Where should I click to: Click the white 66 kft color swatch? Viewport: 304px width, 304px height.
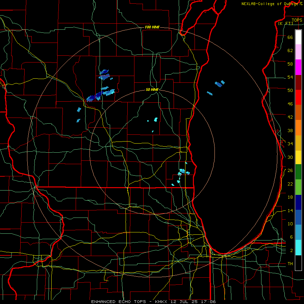pyautogui.click(x=298, y=37)
